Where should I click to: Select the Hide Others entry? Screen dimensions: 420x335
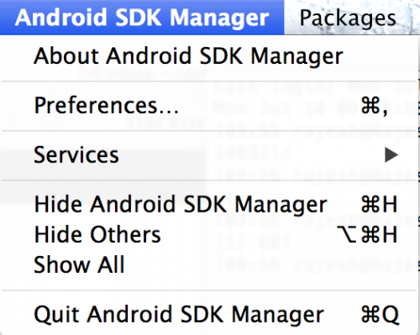click(x=208, y=234)
